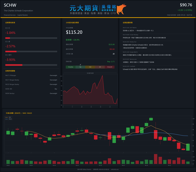This screenshot has height=172, width=196.
Task: Click the orange bull logo icon
Action: click(x=122, y=9)
